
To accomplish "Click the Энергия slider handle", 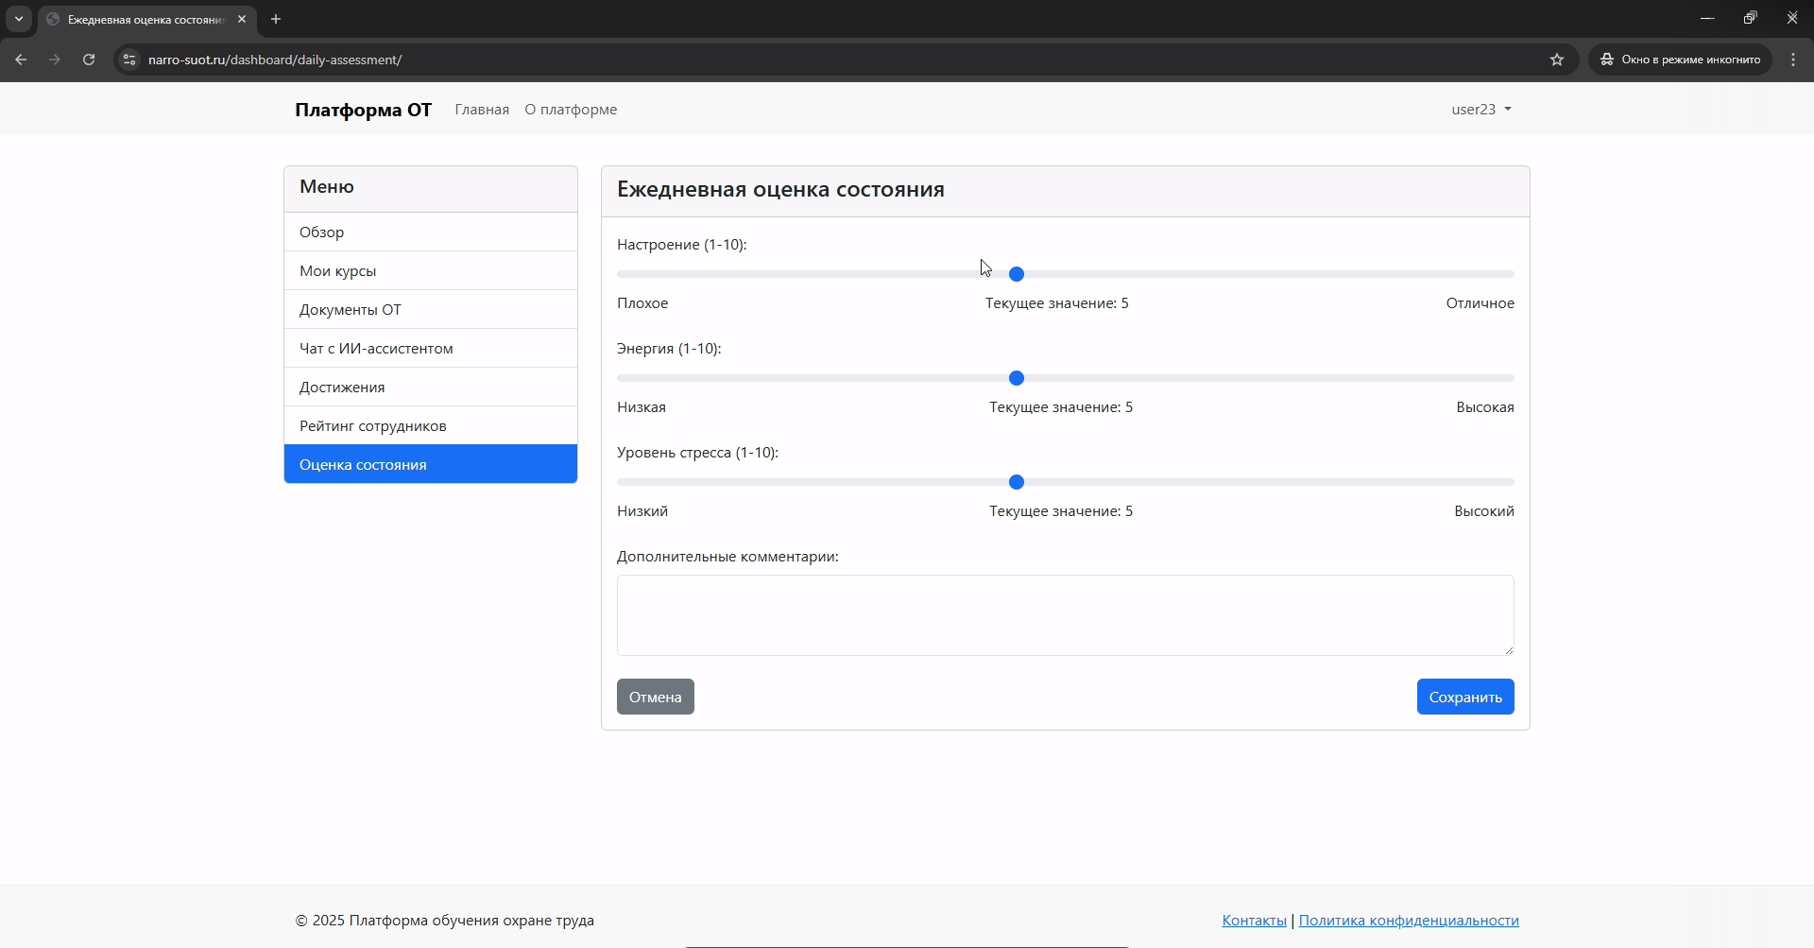I will (x=1017, y=378).
